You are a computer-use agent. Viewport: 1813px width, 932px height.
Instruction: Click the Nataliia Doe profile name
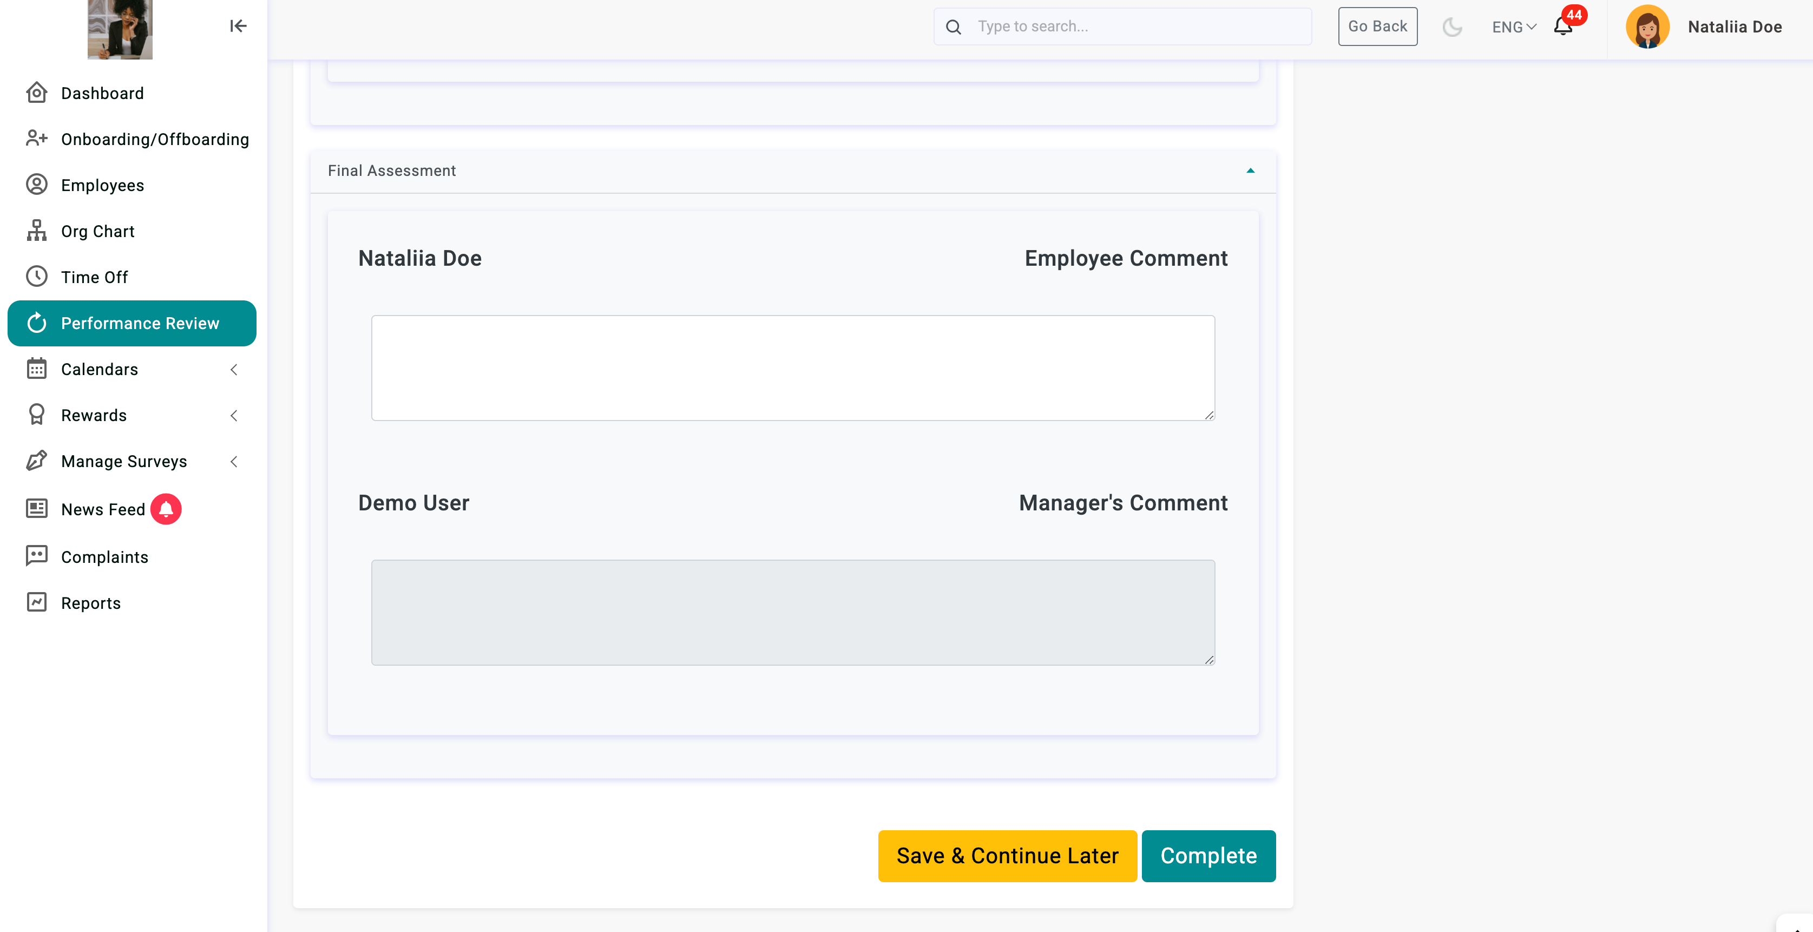point(1735,27)
